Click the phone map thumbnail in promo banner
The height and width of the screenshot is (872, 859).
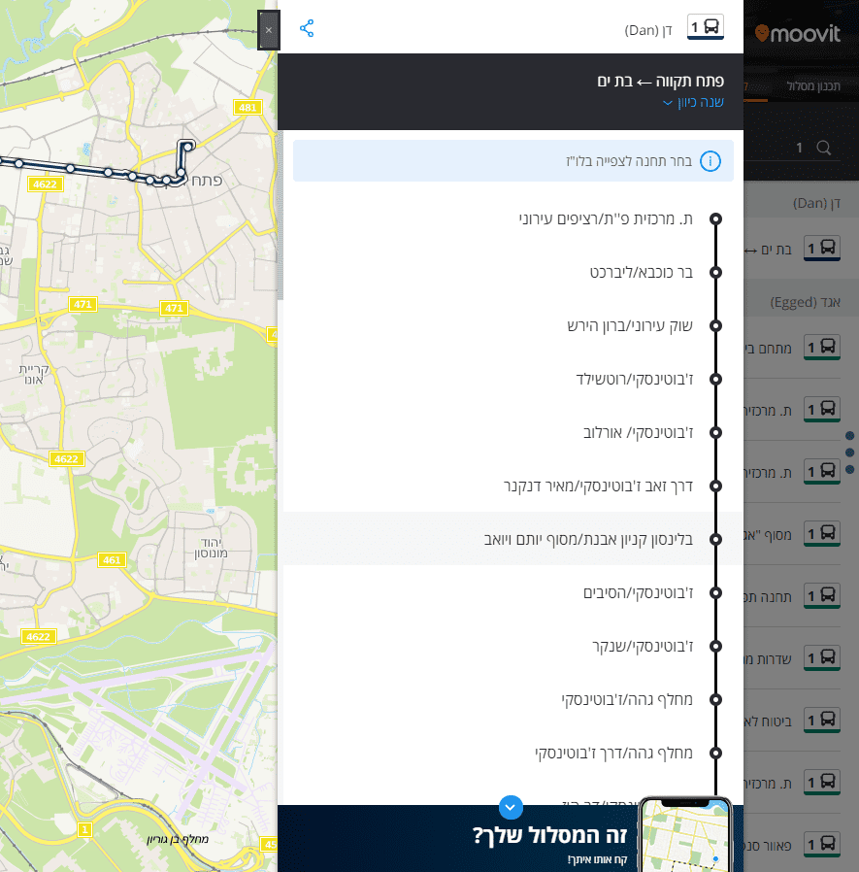(x=684, y=835)
